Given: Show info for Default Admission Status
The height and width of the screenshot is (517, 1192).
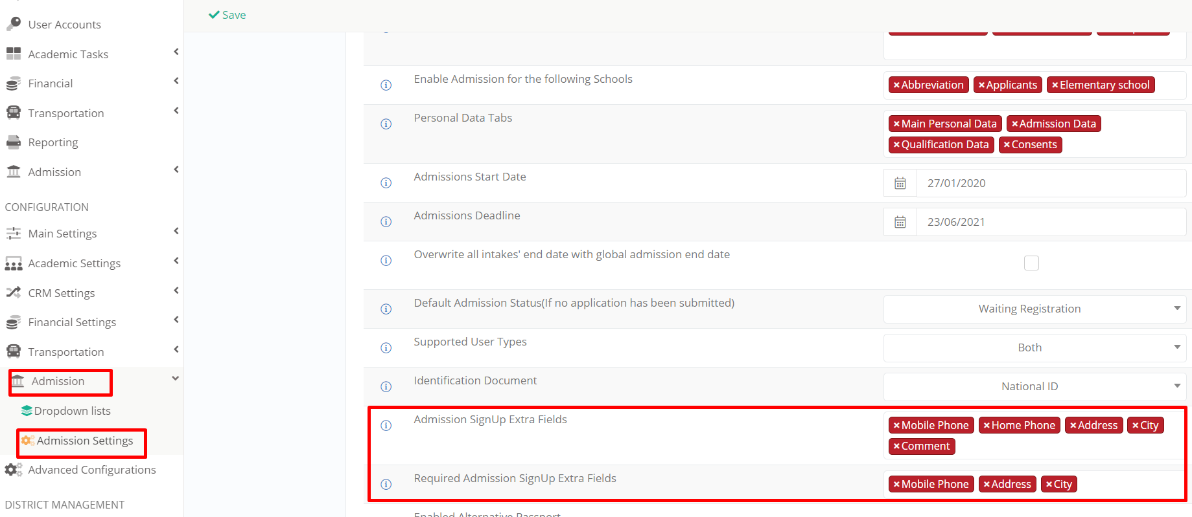Looking at the screenshot, I should click(x=386, y=309).
